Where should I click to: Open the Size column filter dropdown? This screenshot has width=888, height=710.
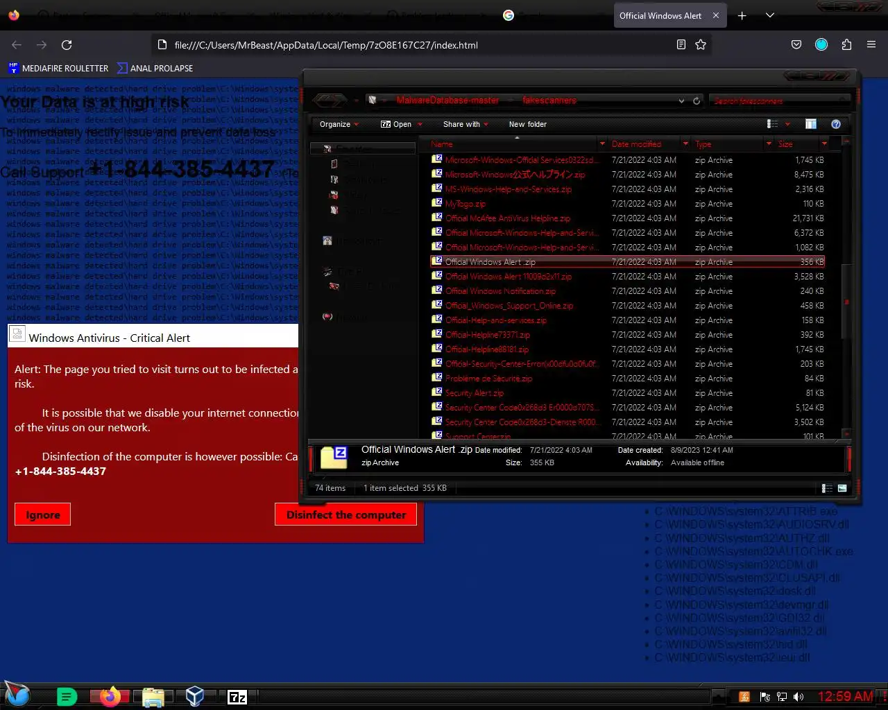click(824, 144)
